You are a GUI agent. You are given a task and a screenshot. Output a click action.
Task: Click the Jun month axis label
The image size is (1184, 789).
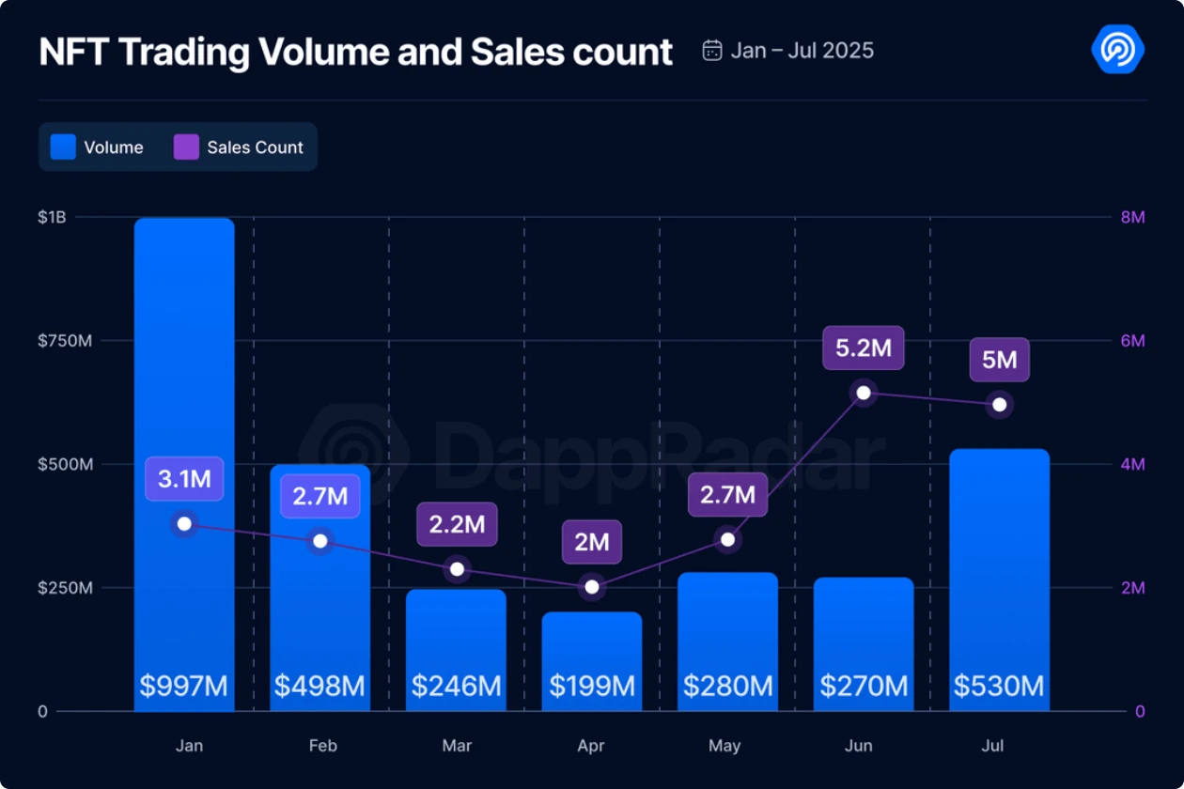coord(858,746)
